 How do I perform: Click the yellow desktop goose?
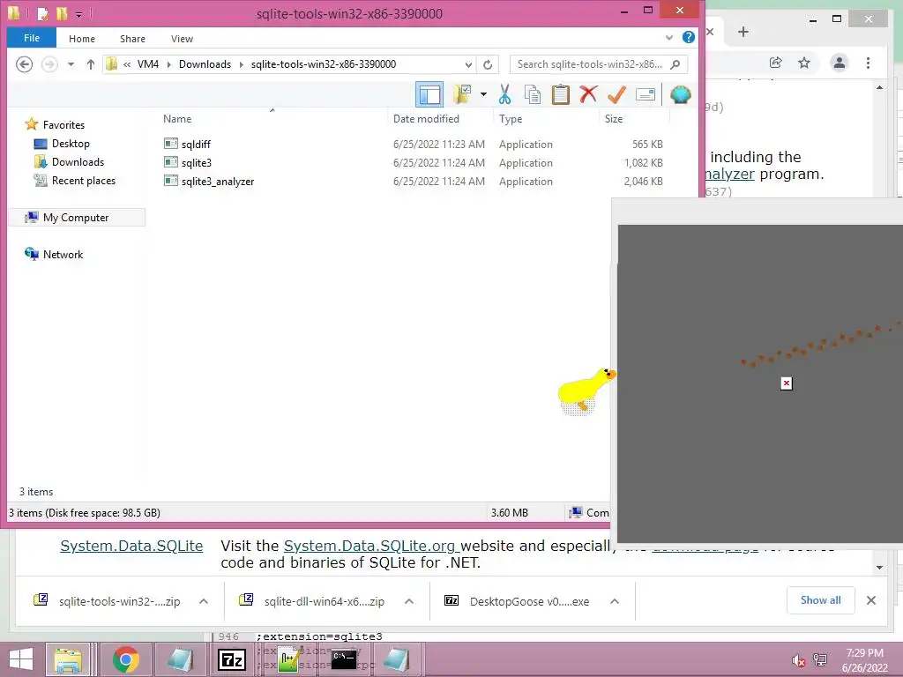[x=586, y=391]
